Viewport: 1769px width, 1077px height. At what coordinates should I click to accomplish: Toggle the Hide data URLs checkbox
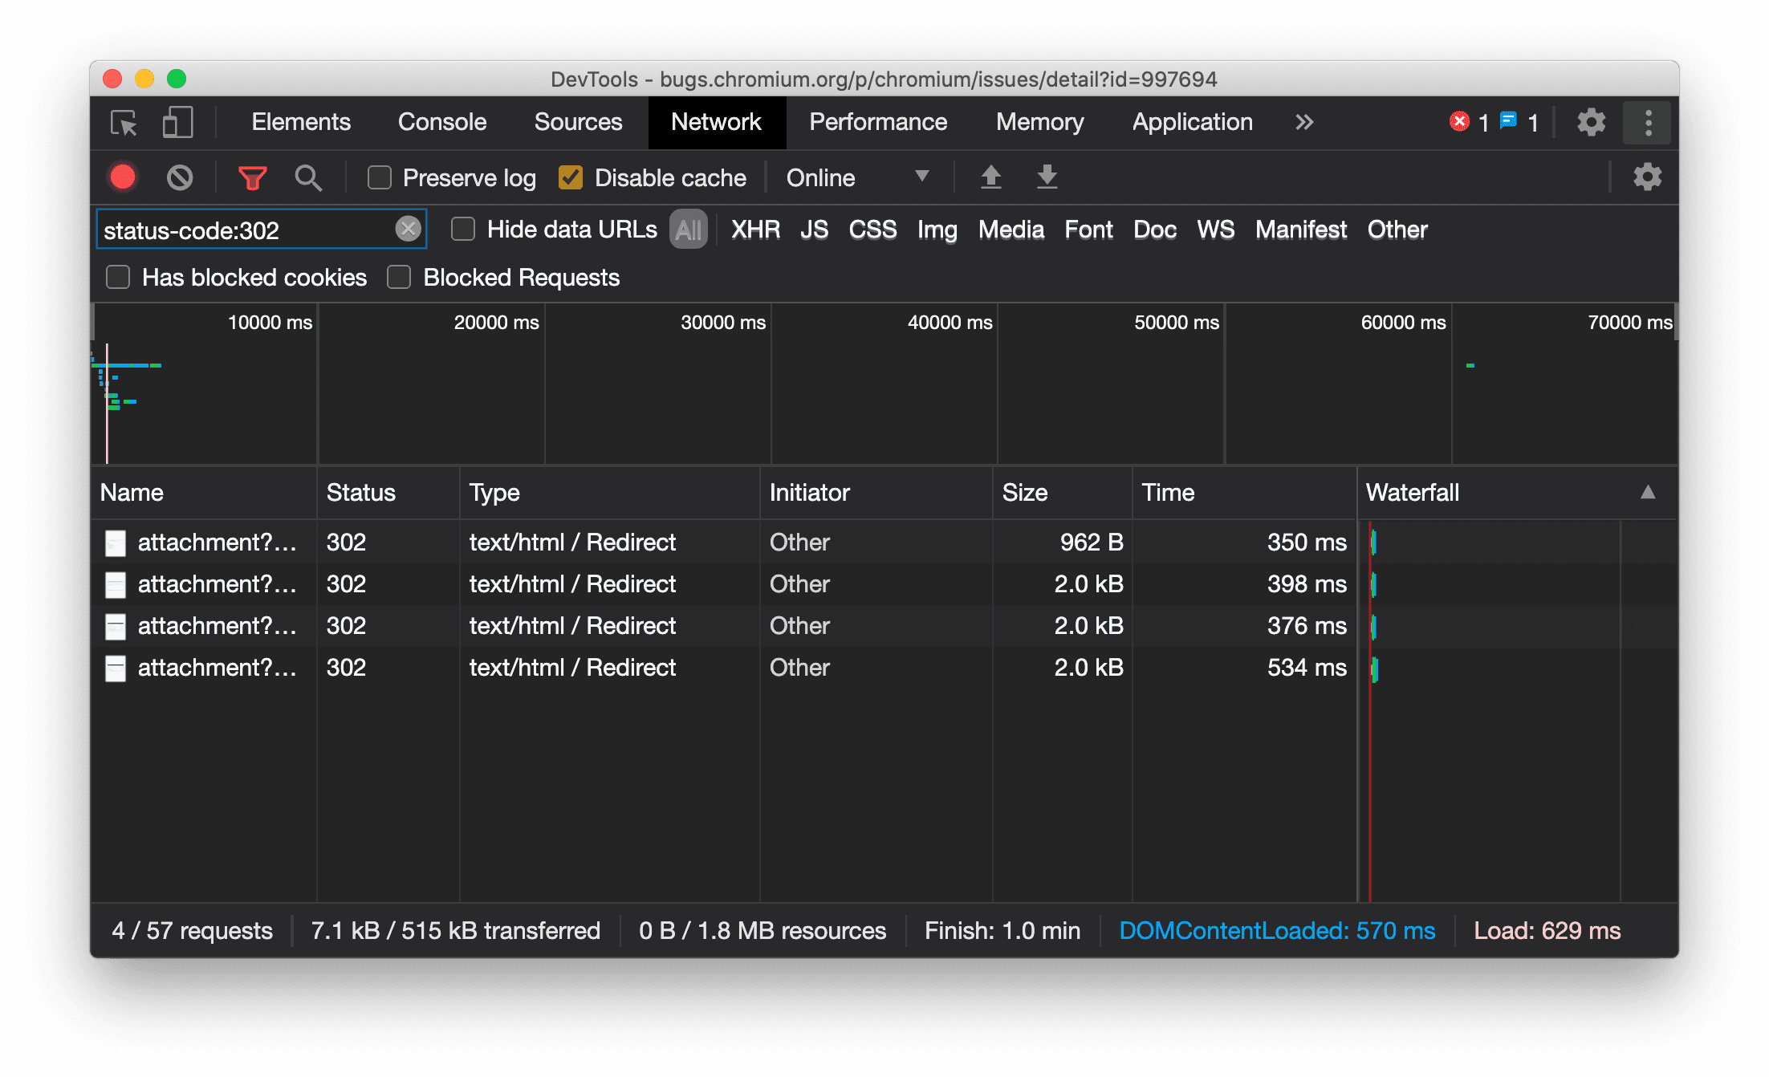tap(462, 229)
